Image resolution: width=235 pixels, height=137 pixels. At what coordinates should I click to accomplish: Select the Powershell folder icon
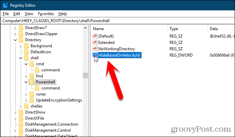[32, 82]
